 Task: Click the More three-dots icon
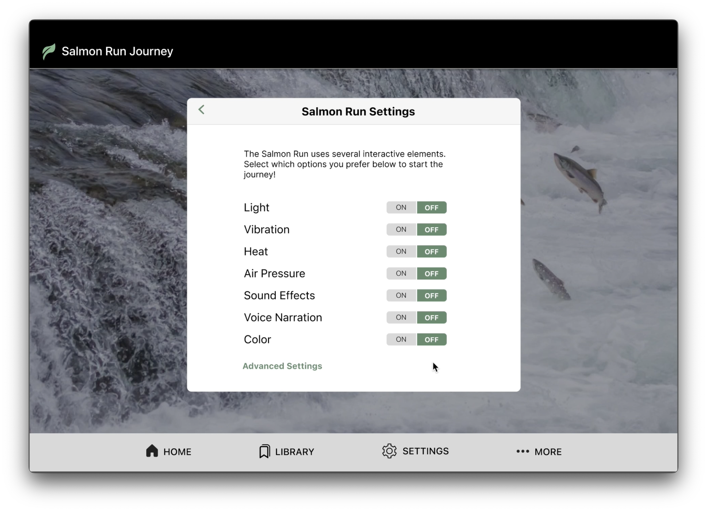(523, 451)
